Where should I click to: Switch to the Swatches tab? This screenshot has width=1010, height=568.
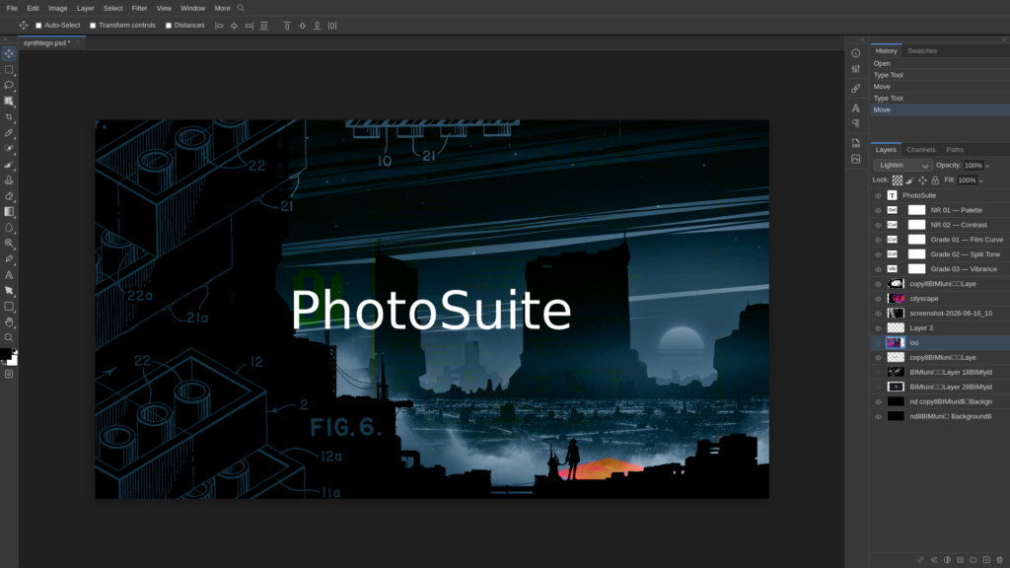(x=922, y=51)
